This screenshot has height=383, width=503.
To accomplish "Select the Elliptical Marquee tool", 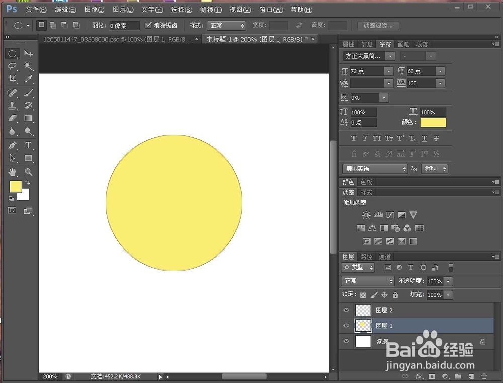I will click(12, 53).
